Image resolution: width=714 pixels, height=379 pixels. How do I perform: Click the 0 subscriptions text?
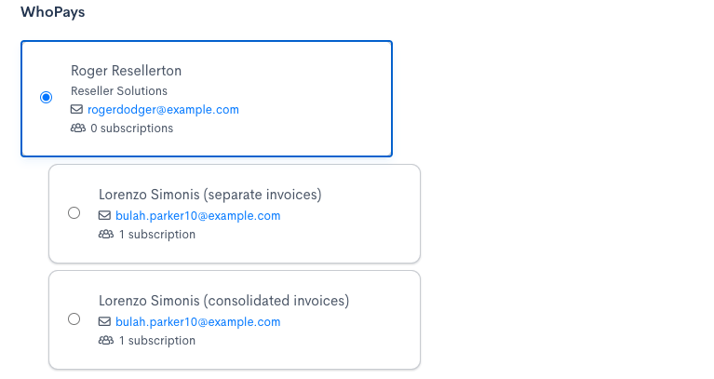click(x=131, y=129)
